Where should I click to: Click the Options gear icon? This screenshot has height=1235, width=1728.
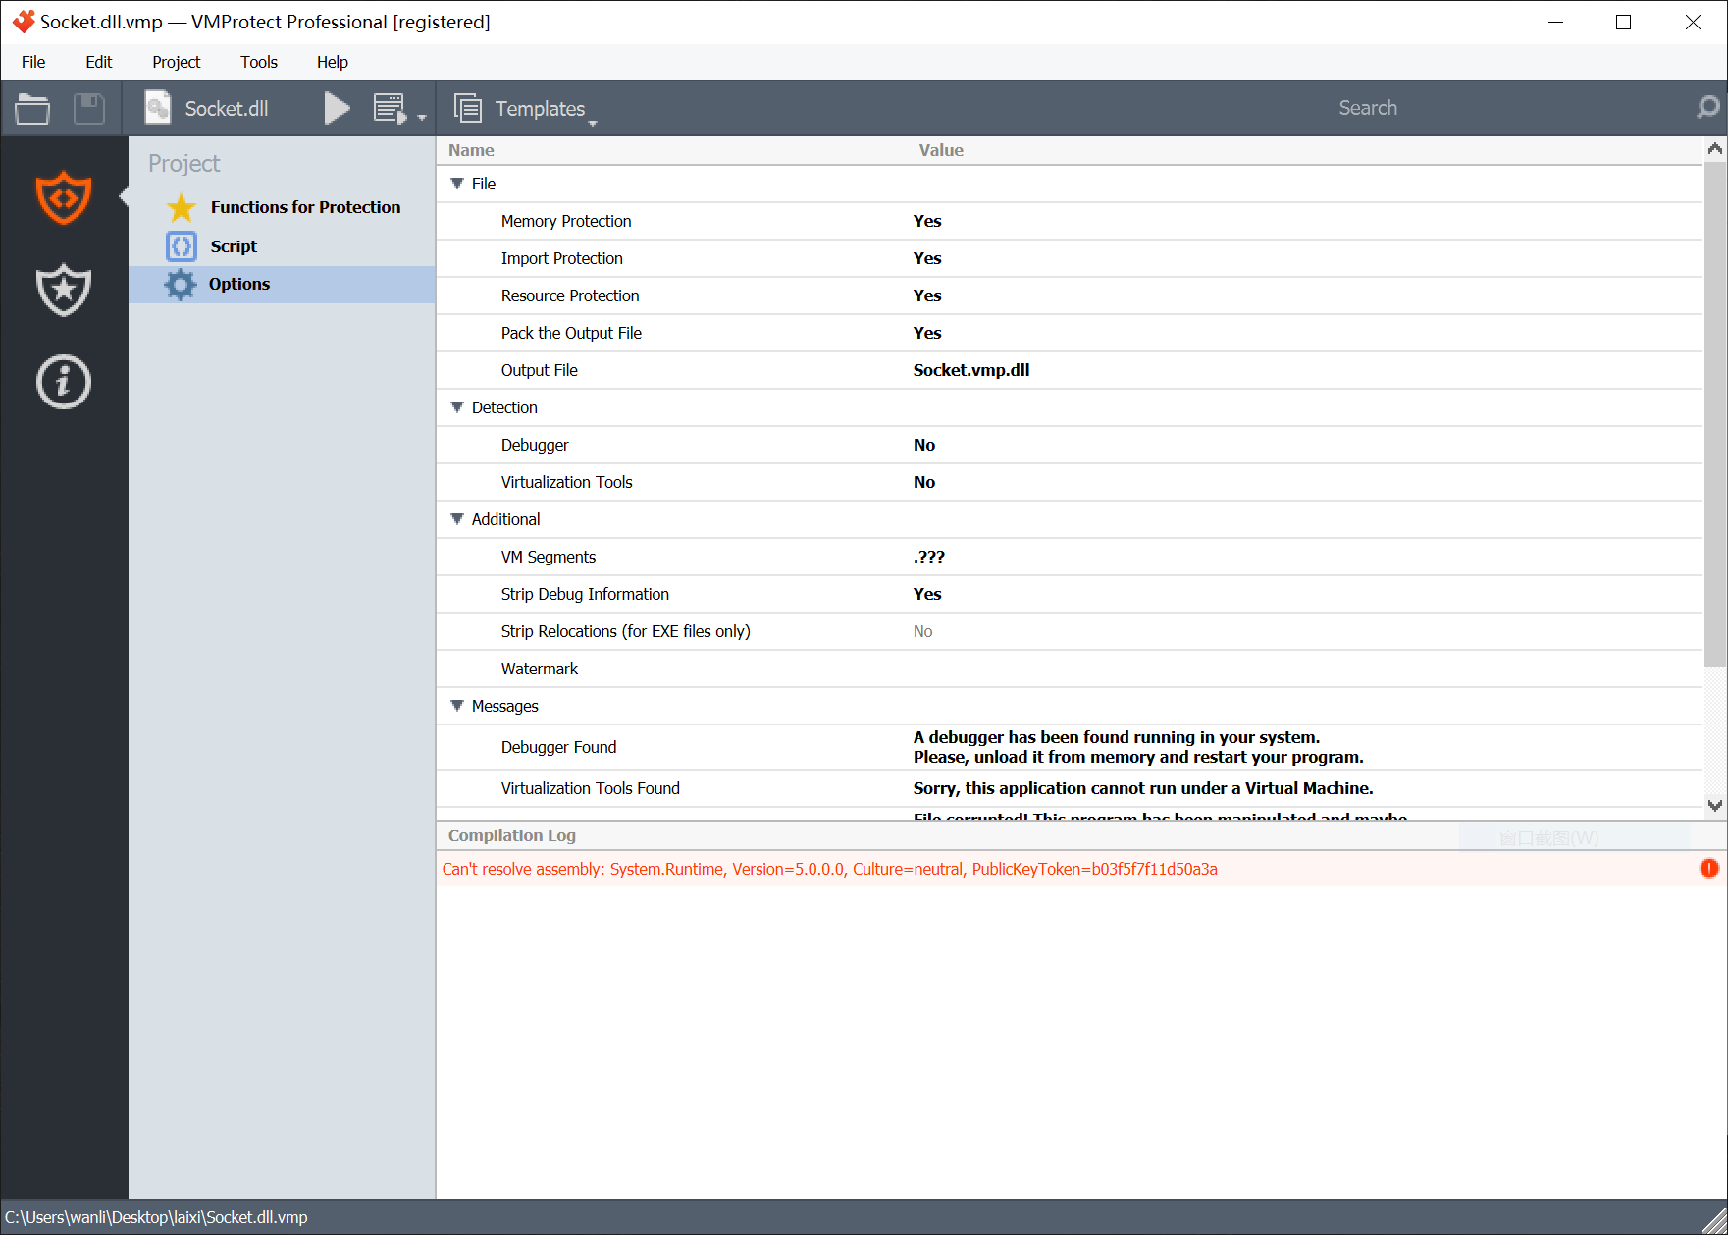coord(181,284)
